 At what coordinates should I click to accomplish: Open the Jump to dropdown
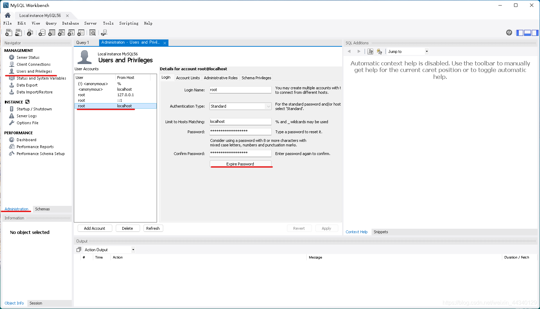pos(427,51)
